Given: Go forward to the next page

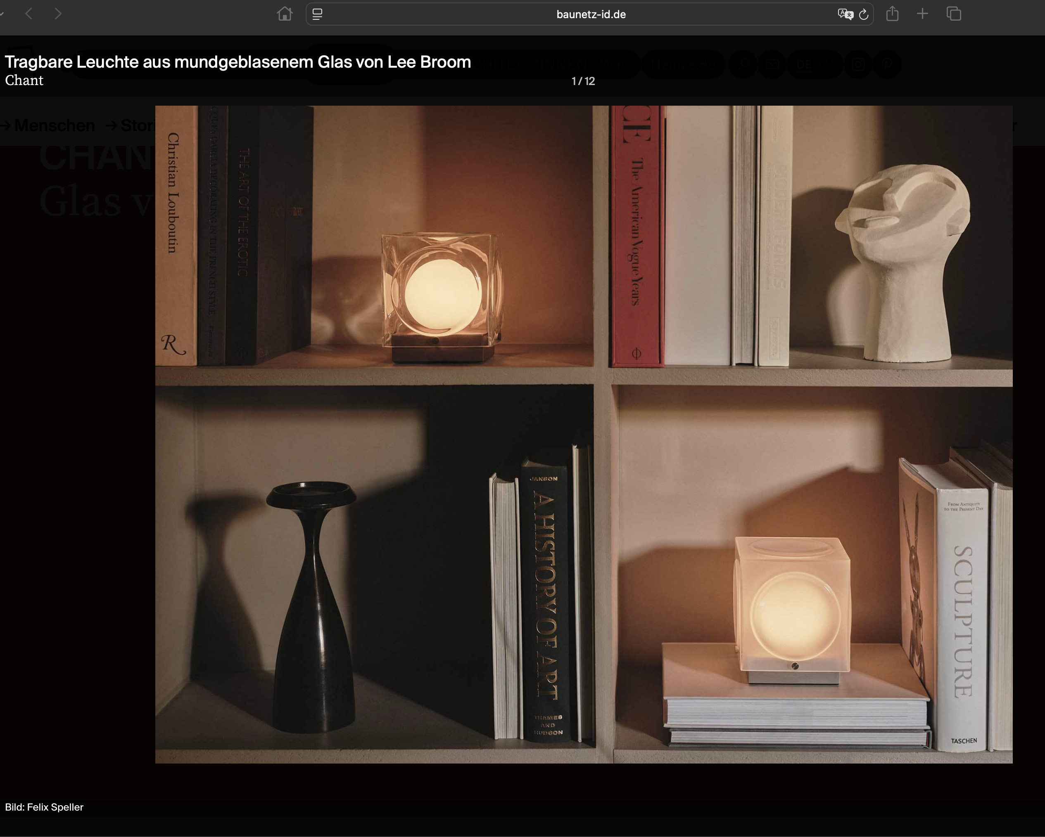Looking at the screenshot, I should tap(58, 14).
